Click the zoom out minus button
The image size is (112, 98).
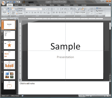(x=91, y=96)
